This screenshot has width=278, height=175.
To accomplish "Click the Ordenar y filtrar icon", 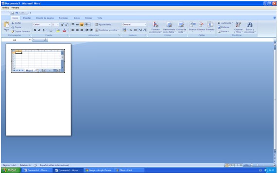I will point(238,25).
